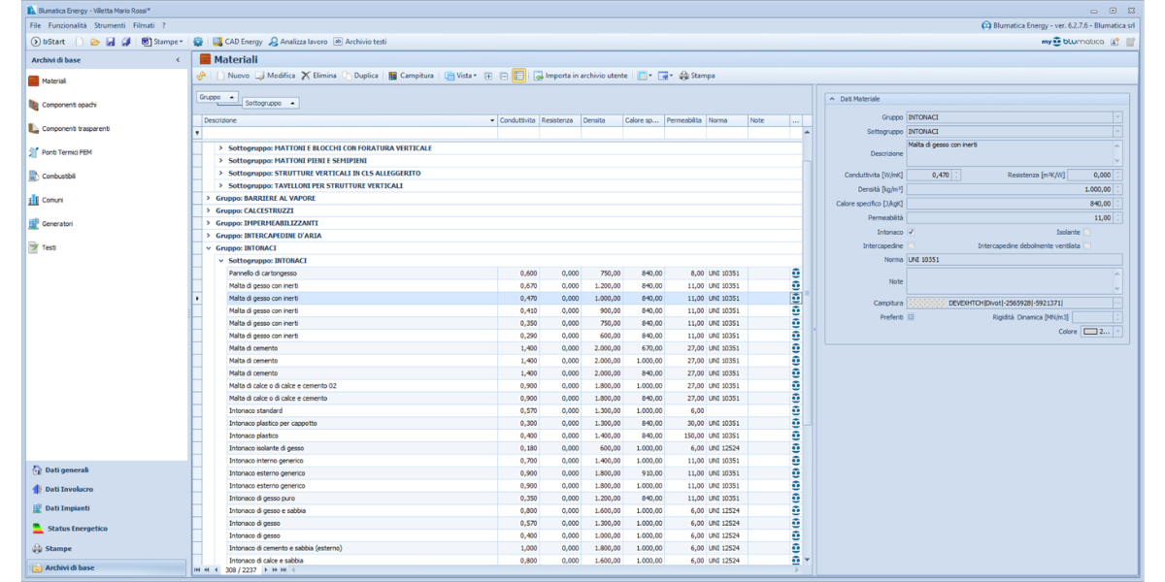Click Analizza lavoro in the toolbar

[298, 42]
